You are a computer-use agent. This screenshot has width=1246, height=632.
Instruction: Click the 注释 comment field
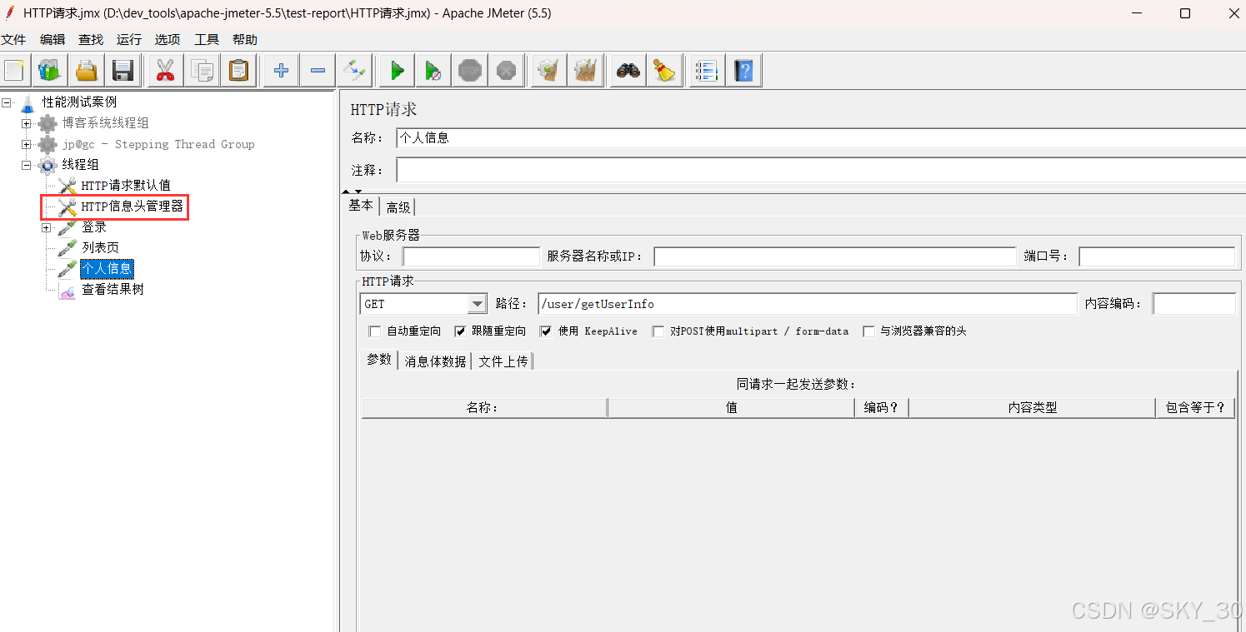[x=821, y=170]
